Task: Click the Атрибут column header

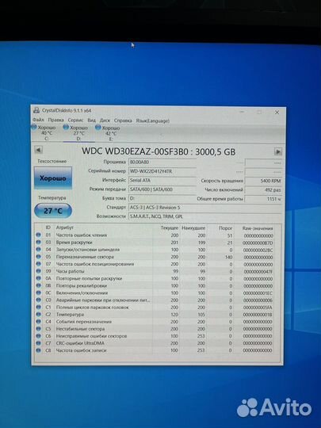Action: [x=65, y=227]
